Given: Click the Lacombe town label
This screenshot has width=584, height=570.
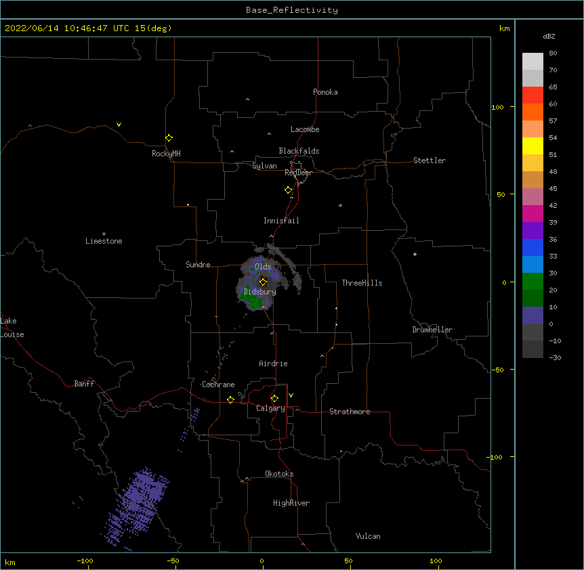Looking at the screenshot, I should [x=305, y=129].
